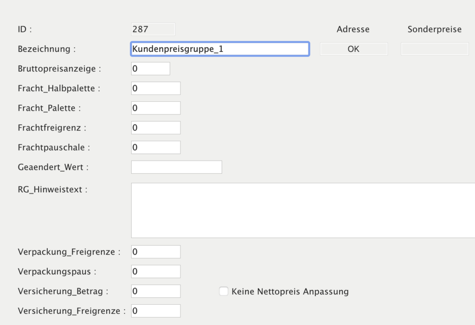
Task: Focus the empty Geaendert_Wert field
Action: tap(176, 167)
